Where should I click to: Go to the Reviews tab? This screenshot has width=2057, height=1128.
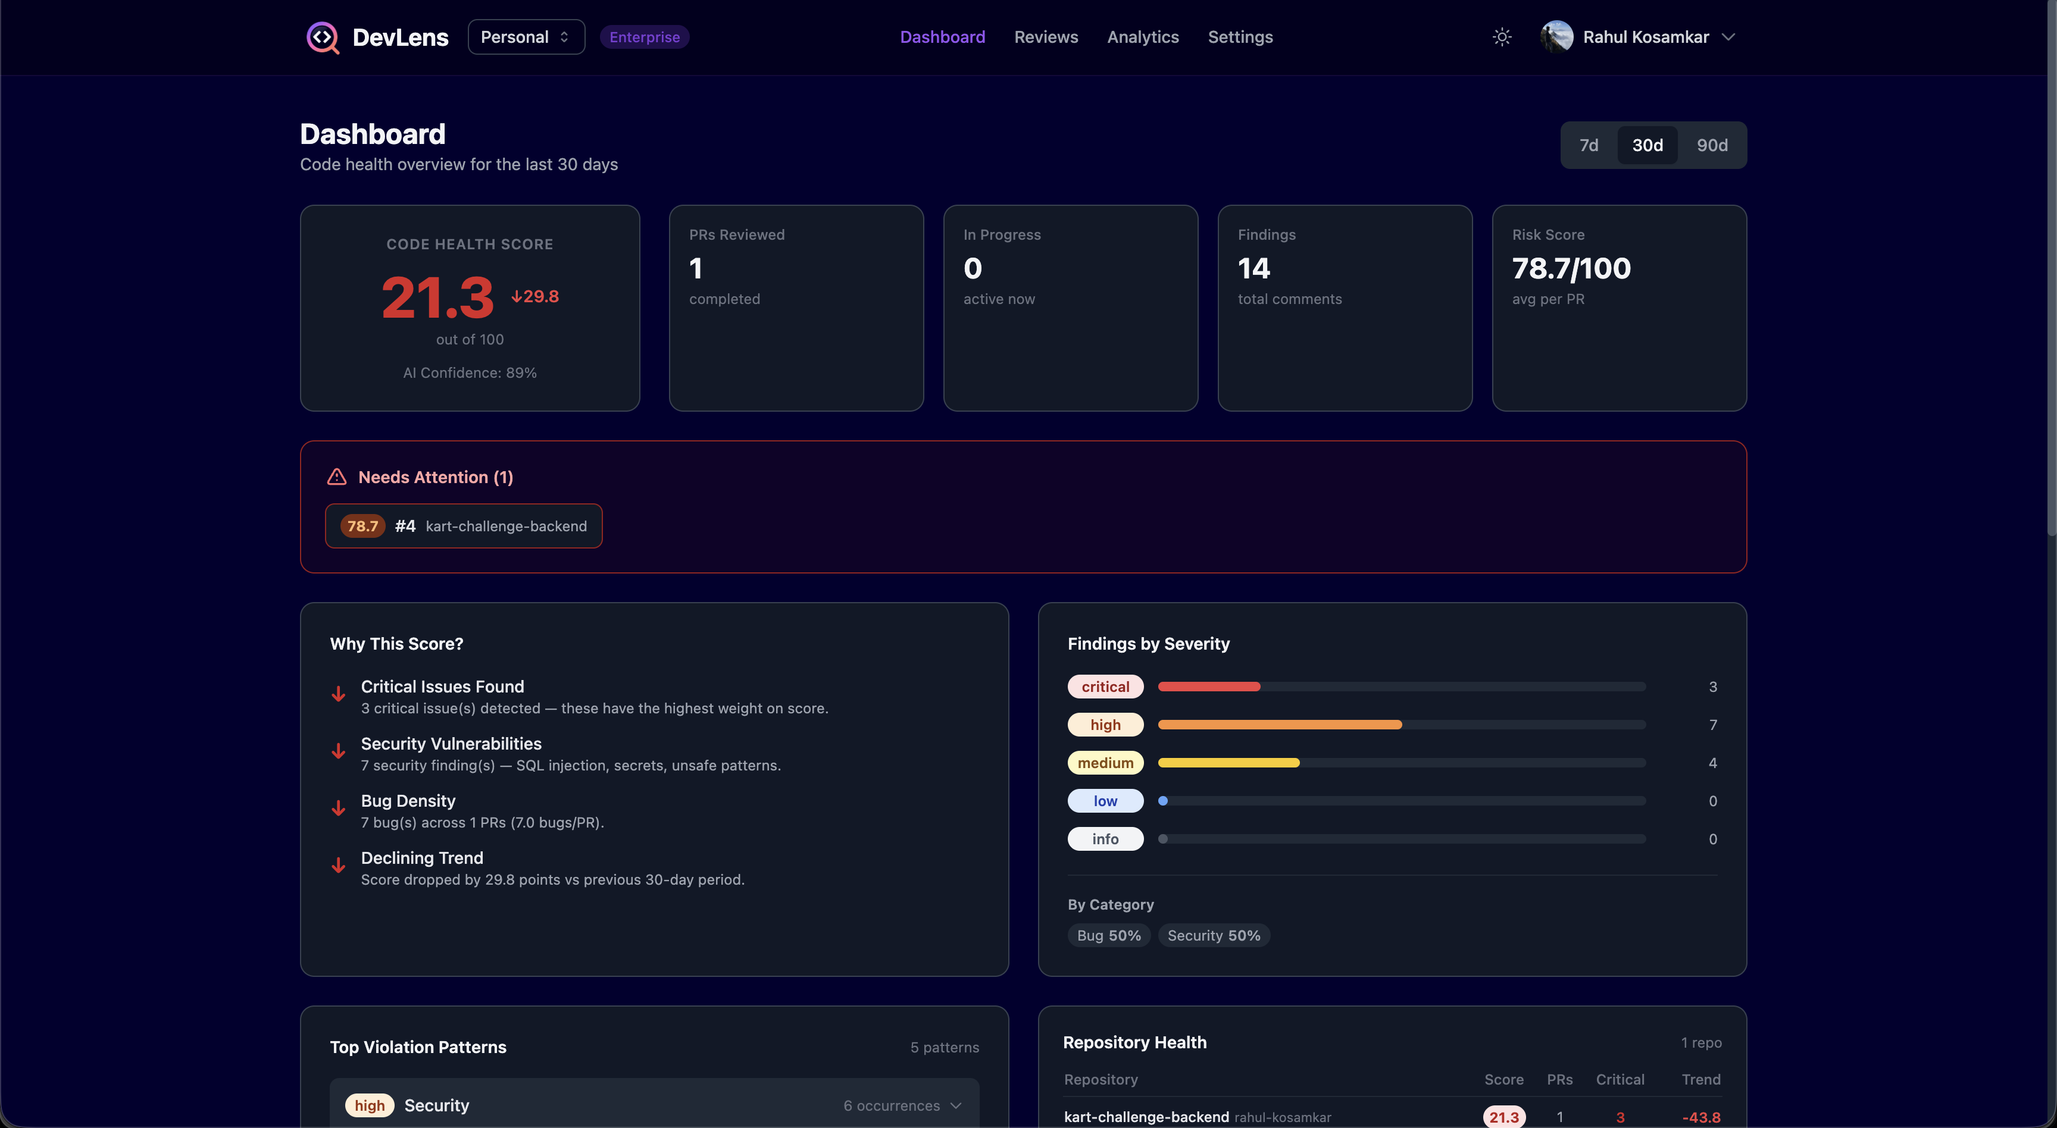tap(1045, 37)
